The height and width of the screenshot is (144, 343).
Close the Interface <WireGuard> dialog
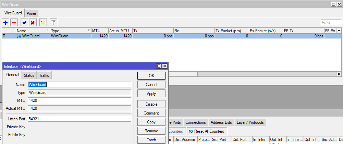point(164,66)
